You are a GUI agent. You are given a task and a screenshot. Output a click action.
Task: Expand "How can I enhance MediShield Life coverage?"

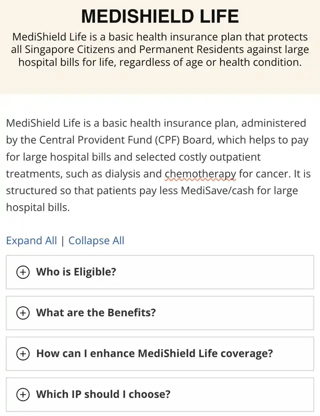click(154, 353)
